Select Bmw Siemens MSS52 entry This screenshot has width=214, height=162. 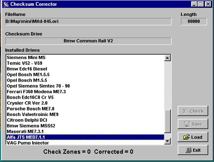[x=86, y=126]
